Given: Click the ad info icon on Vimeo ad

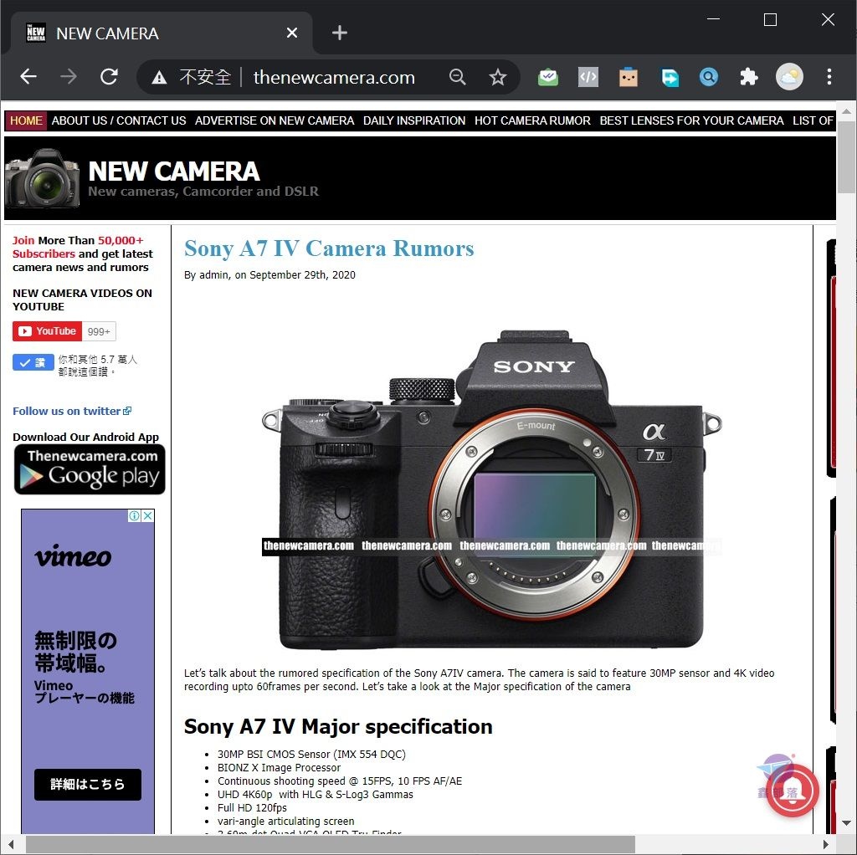Looking at the screenshot, I should (135, 515).
